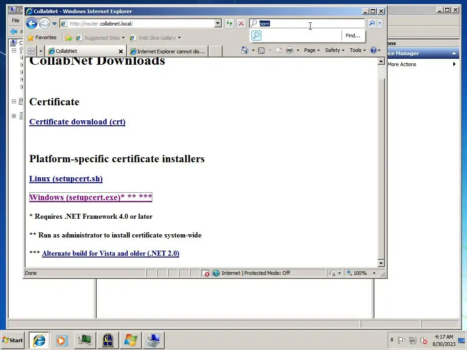Click Certificate download (crt) link
The image size is (467, 350).
point(78,122)
